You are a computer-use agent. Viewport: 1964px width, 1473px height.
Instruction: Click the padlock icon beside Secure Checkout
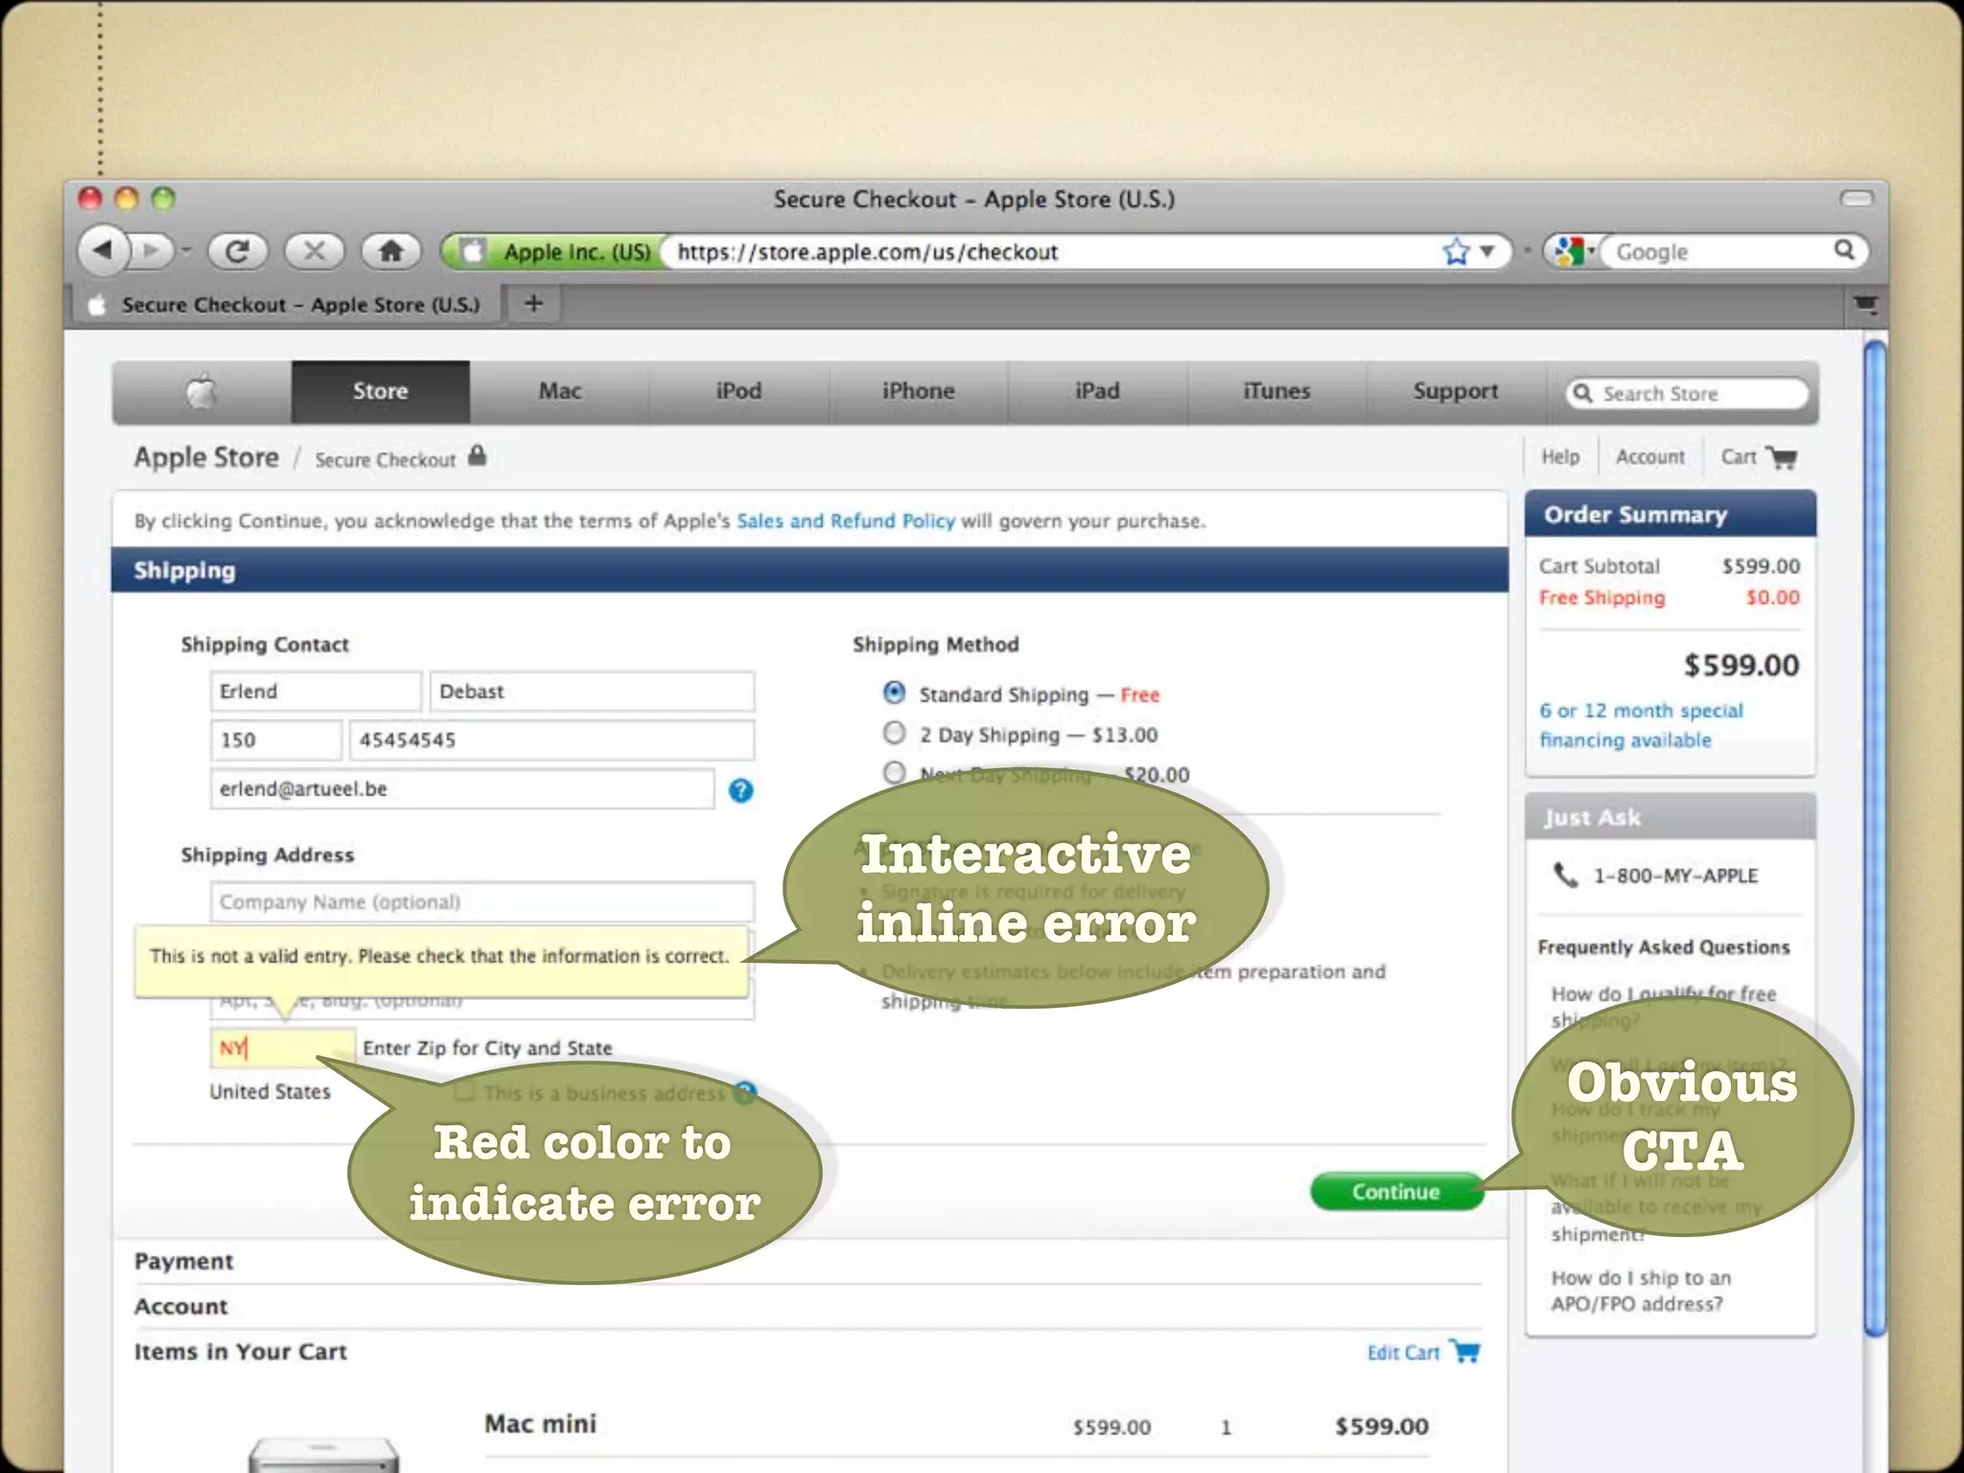coord(478,456)
